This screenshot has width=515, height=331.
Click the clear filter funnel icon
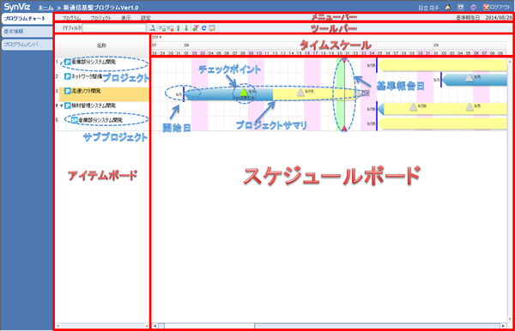pos(196,28)
